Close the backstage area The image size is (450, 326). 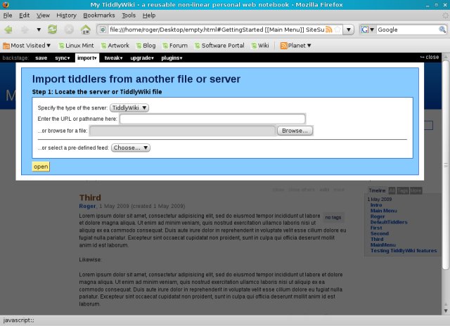coord(429,58)
